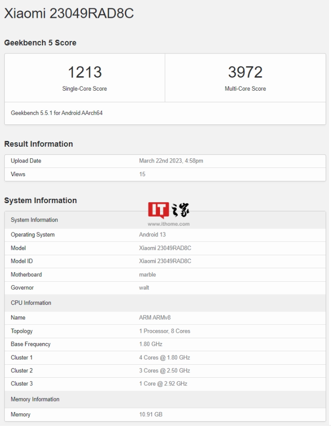Viewport: 331px width, 426px height.
Task: Click the Multi-Core Score label
Action: point(245,89)
